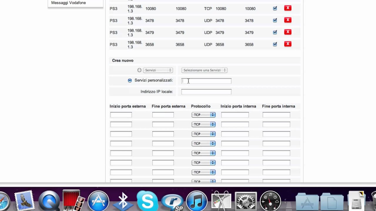Click fifth row Inizio porta esterna field
The width and height of the screenshot is (376, 211).
click(x=121, y=153)
